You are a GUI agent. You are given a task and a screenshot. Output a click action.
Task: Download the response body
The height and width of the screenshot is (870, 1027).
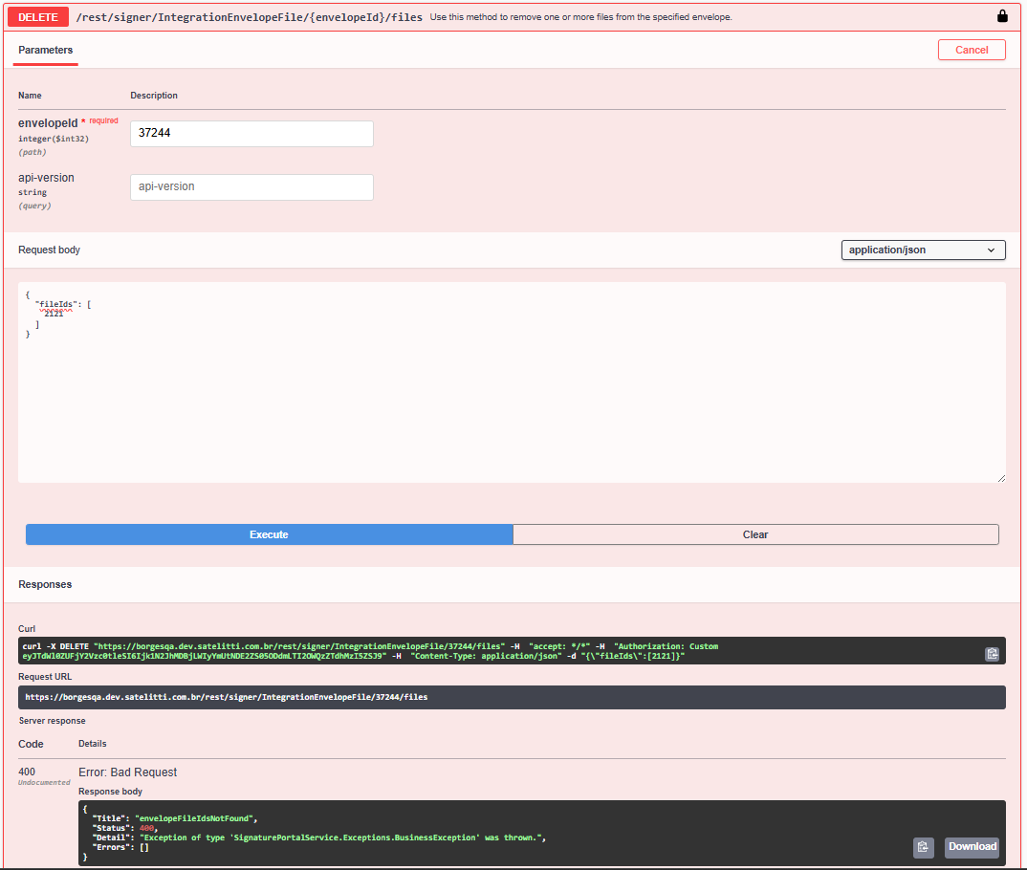(972, 847)
